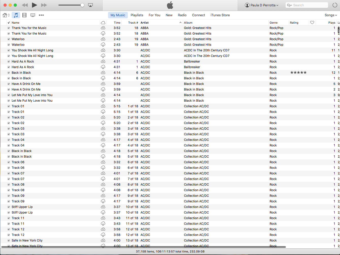The width and height of the screenshot is (340, 255).
Task: Switch to the My Music tab
Action: pyautogui.click(x=118, y=15)
